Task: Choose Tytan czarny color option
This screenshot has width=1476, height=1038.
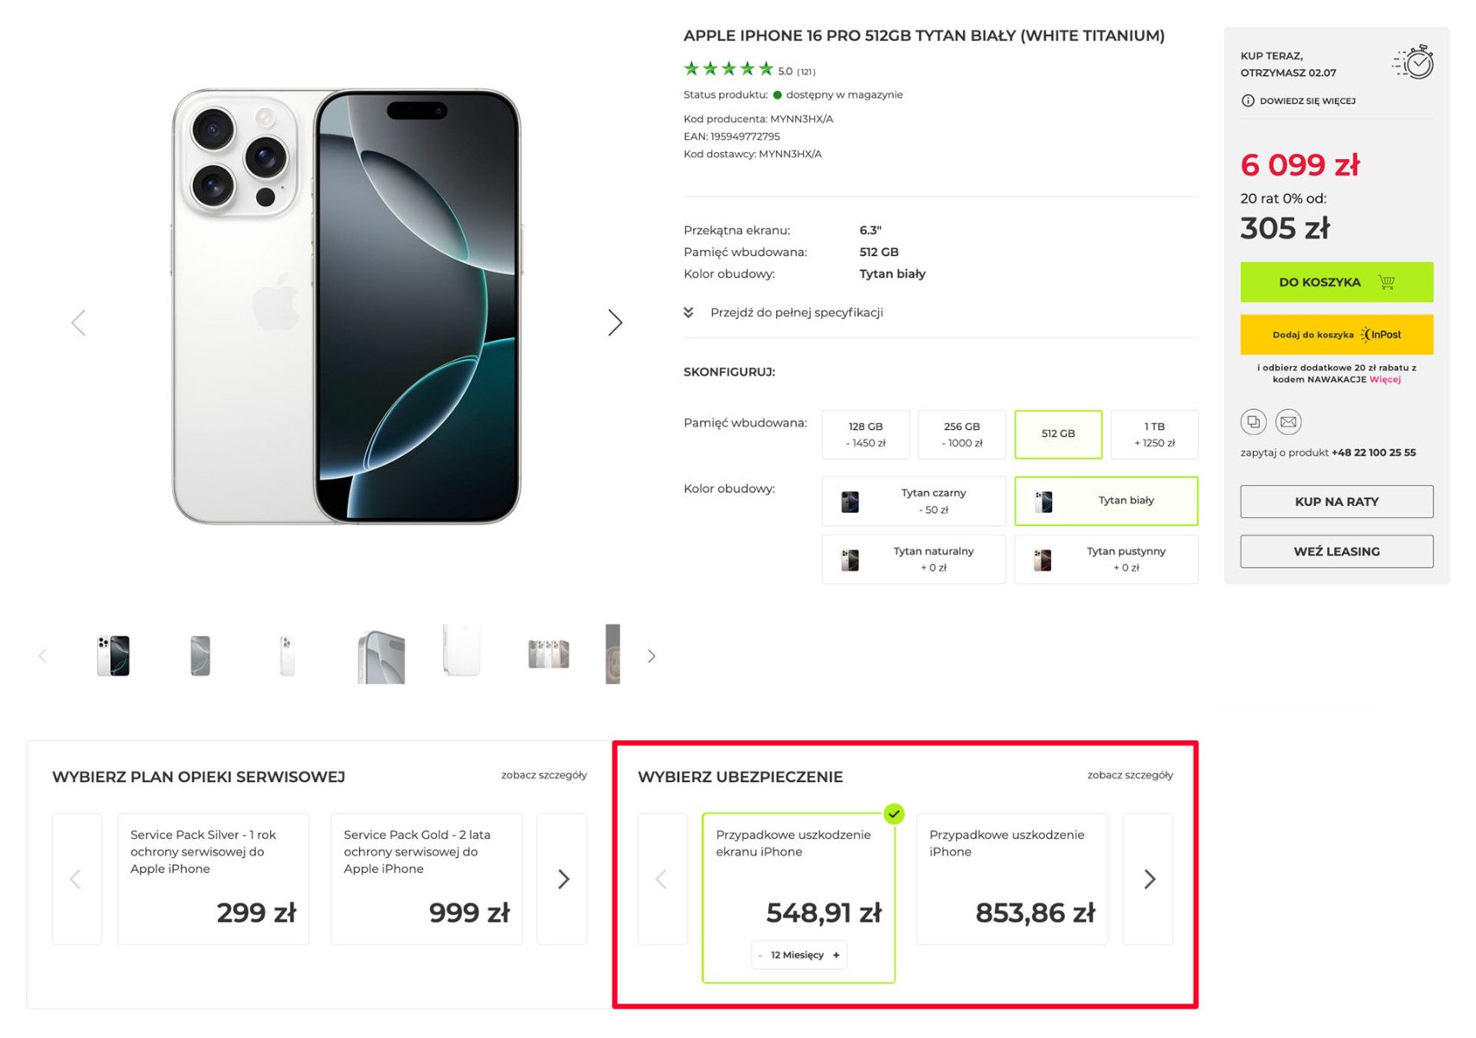Action: [914, 501]
